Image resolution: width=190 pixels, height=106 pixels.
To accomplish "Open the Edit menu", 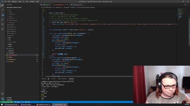I will [9, 1].
